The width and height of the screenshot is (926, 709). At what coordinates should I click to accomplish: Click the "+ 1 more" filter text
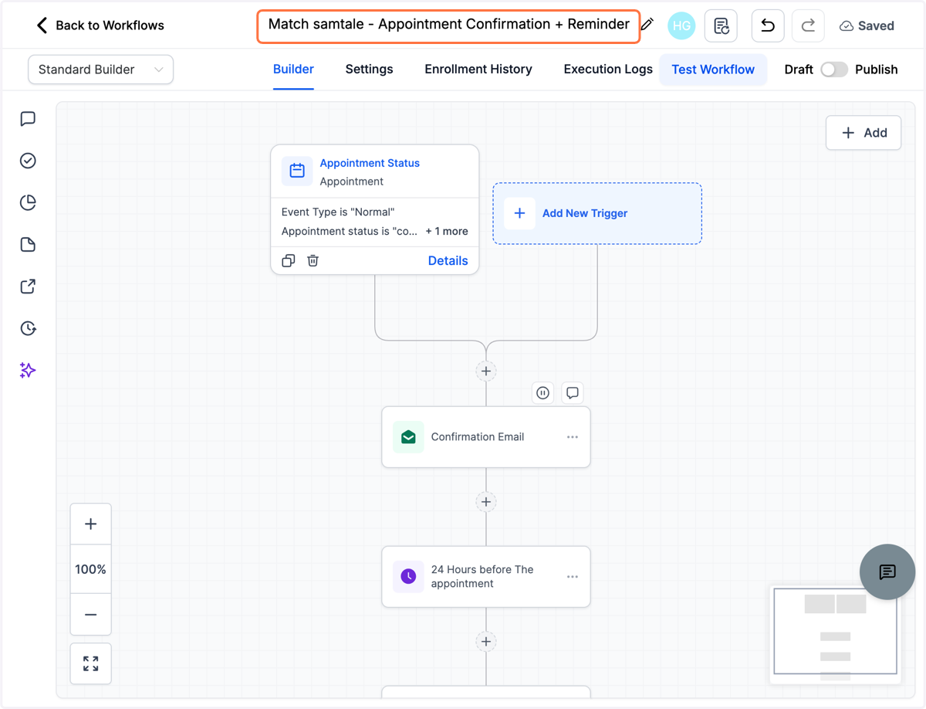(447, 232)
